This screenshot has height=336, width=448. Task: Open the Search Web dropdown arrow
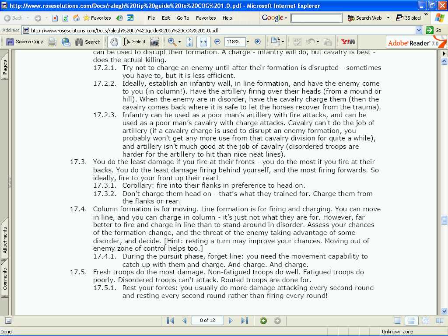388,18
